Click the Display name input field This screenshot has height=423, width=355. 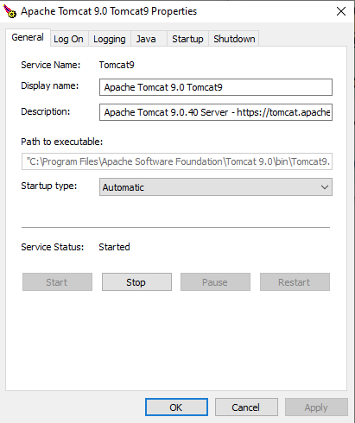pos(216,87)
